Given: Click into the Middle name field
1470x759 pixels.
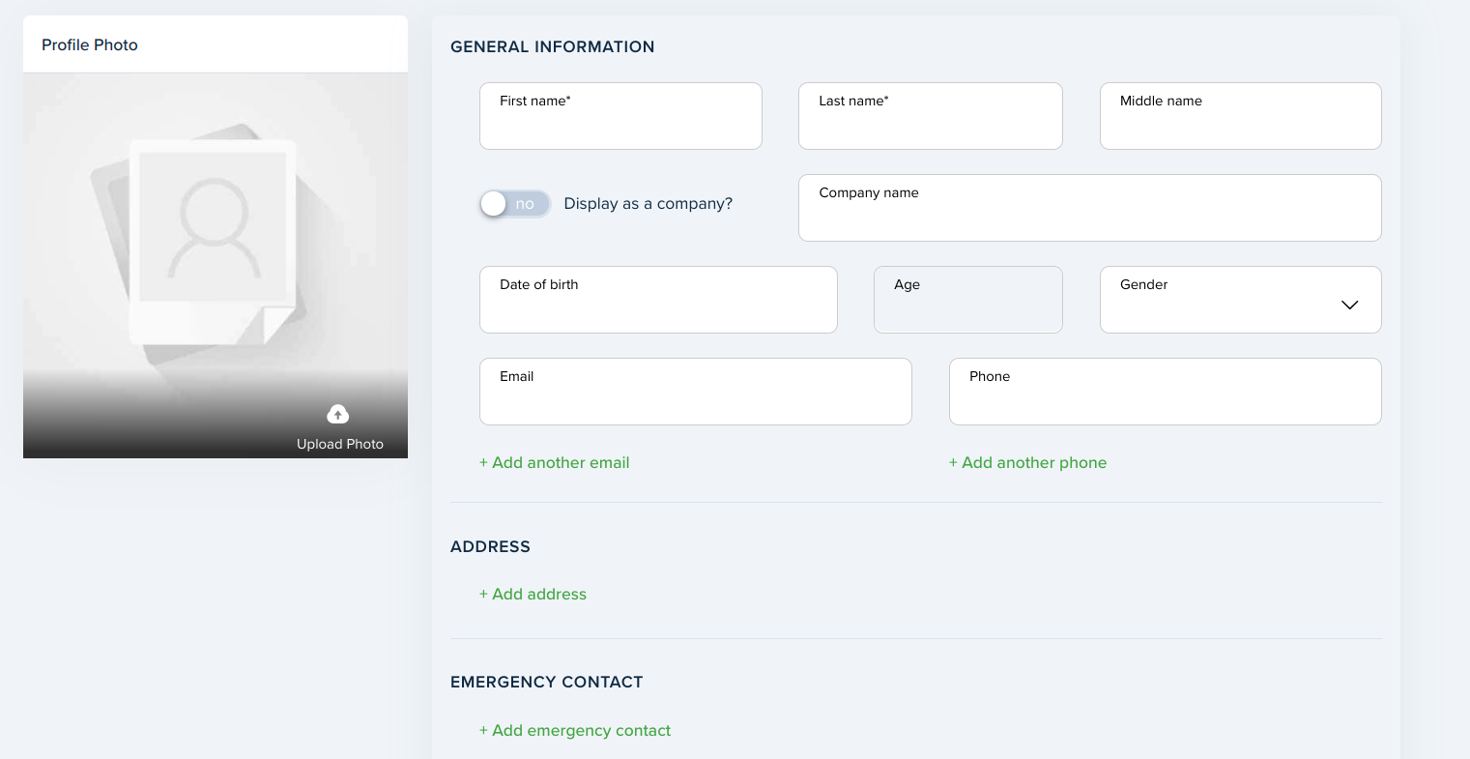Looking at the screenshot, I should 1241,116.
